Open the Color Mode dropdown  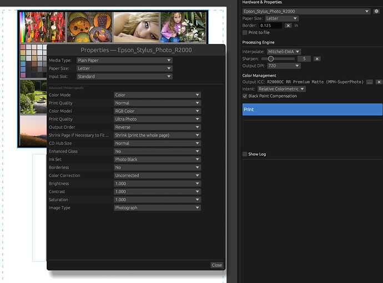[157, 95]
